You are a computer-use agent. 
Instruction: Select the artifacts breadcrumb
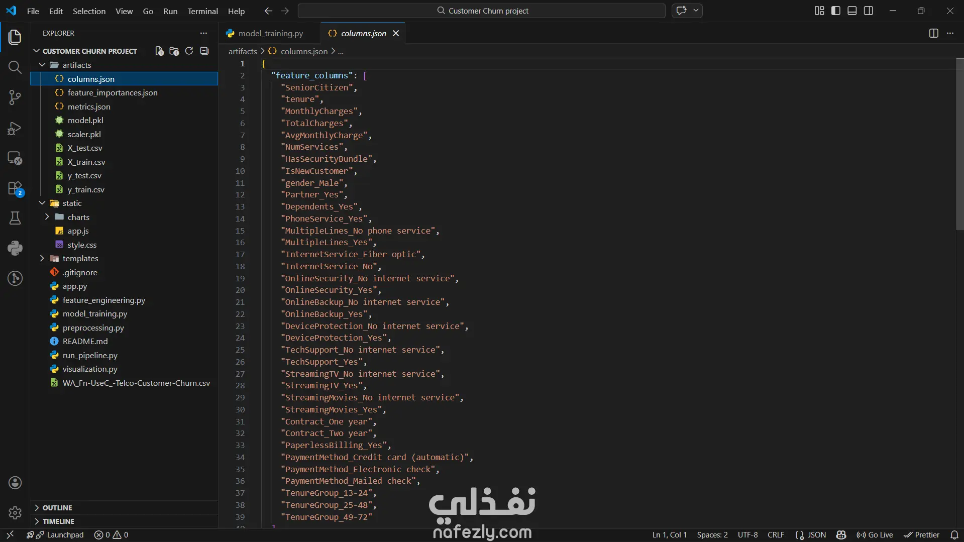coord(242,51)
